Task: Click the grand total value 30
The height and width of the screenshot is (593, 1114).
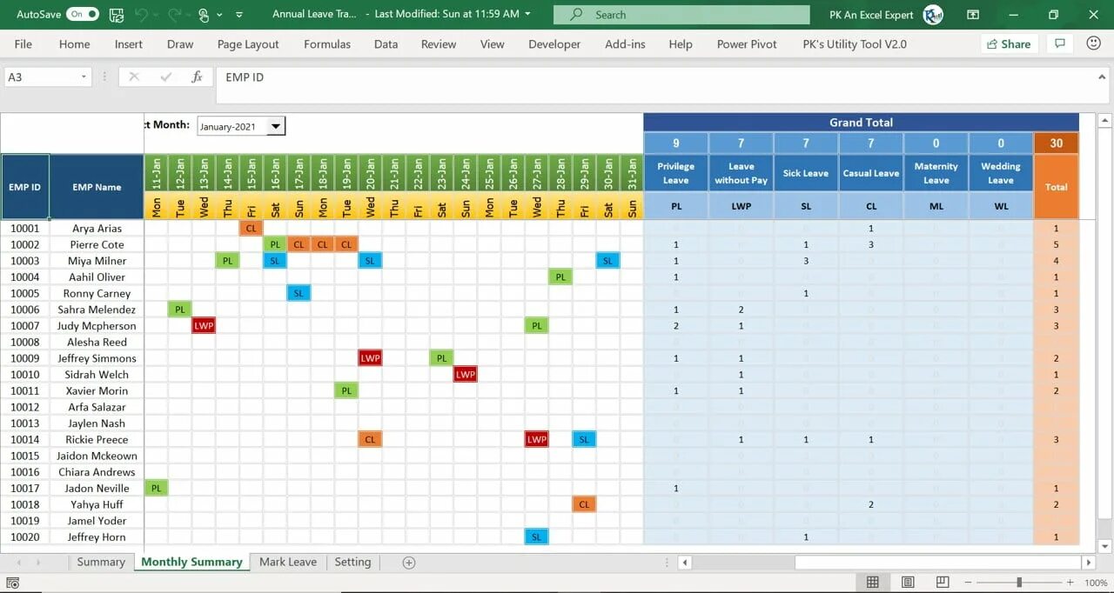Action: (x=1056, y=143)
